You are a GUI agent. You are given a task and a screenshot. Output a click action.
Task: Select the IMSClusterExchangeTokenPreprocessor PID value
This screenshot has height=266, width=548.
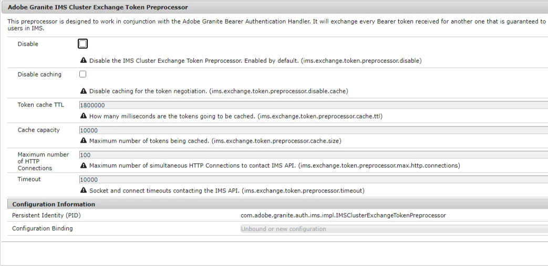click(x=343, y=216)
